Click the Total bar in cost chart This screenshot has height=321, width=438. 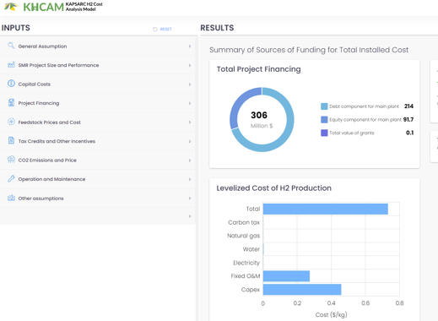[326, 209]
